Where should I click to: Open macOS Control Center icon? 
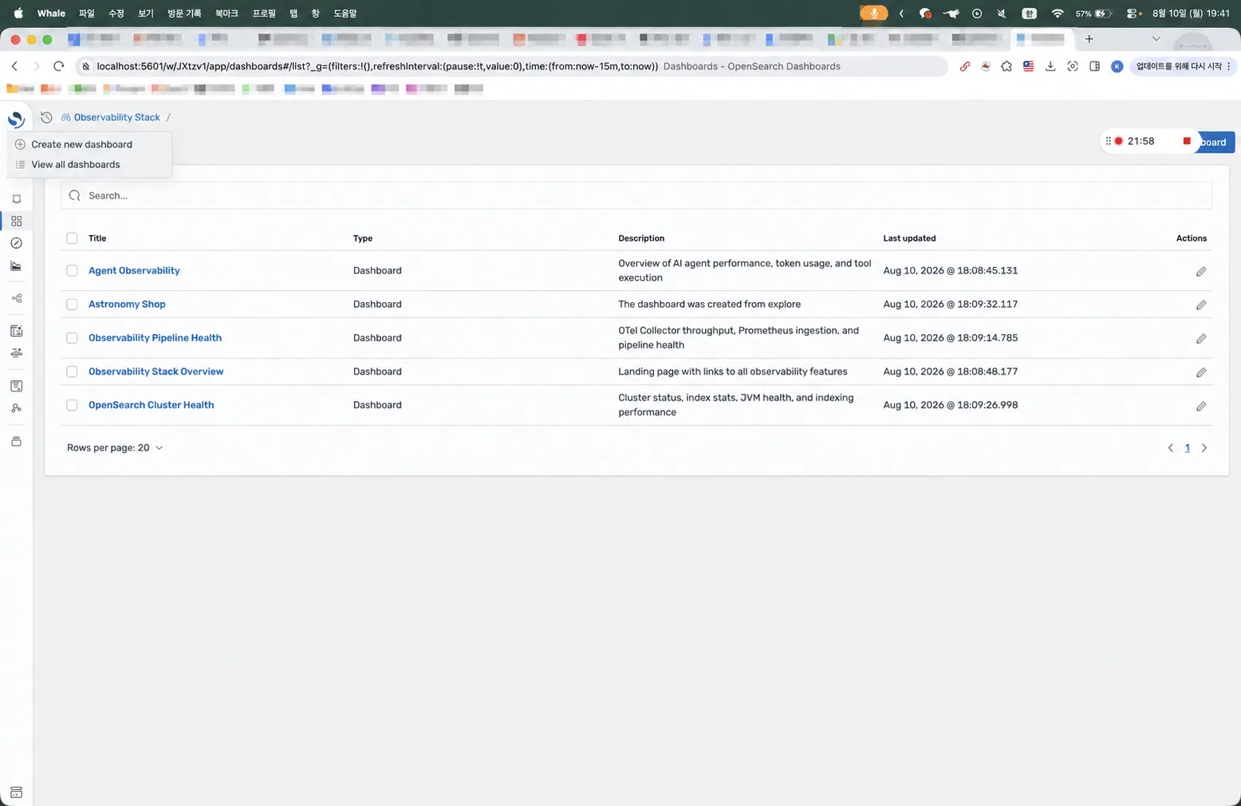point(1133,14)
